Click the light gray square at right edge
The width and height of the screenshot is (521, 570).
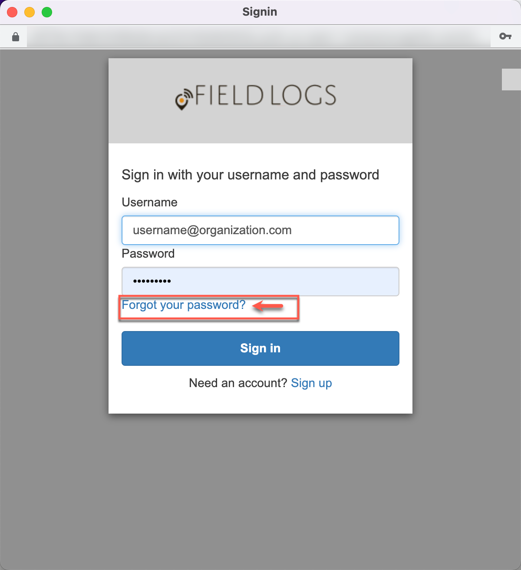[511, 80]
